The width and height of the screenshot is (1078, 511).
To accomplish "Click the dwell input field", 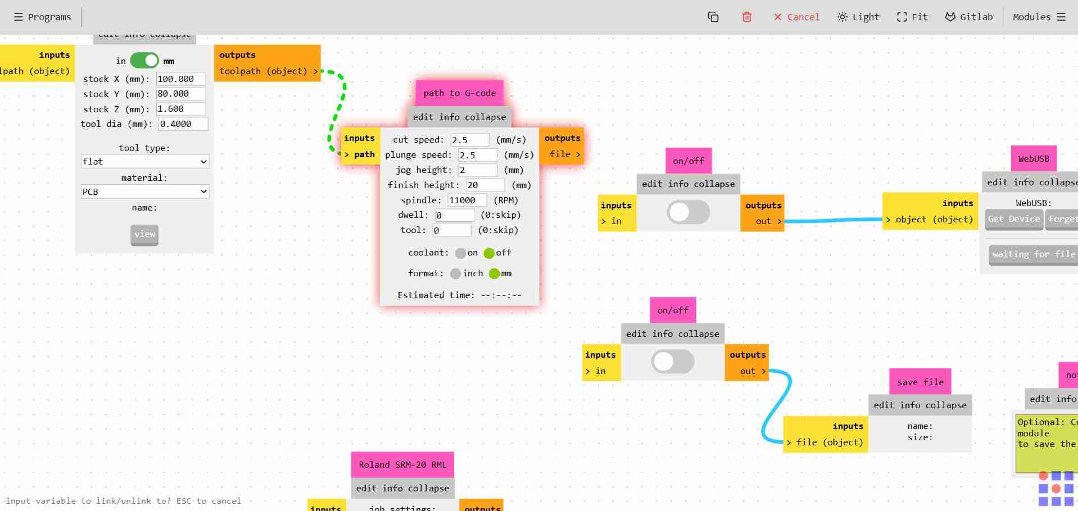I will [x=455, y=215].
